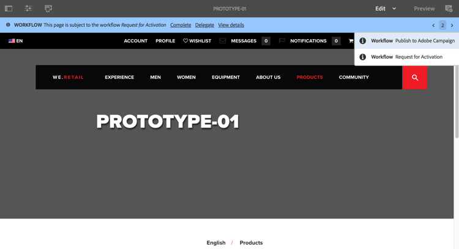Click the Complete workflow link
This screenshot has width=459, height=249.
pyautogui.click(x=181, y=25)
